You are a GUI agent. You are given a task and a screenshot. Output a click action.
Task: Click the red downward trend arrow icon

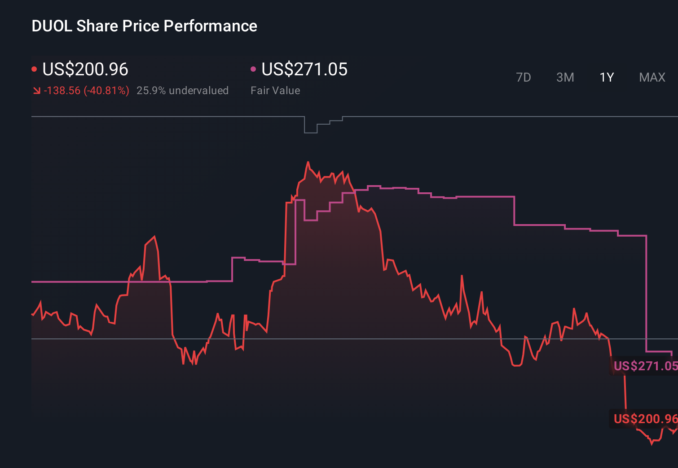pos(37,91)
